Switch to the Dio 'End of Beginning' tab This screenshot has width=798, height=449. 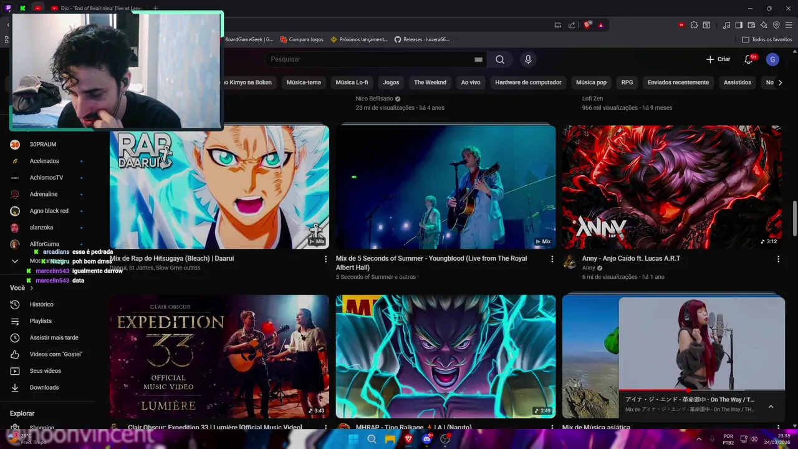click(97, 8)
